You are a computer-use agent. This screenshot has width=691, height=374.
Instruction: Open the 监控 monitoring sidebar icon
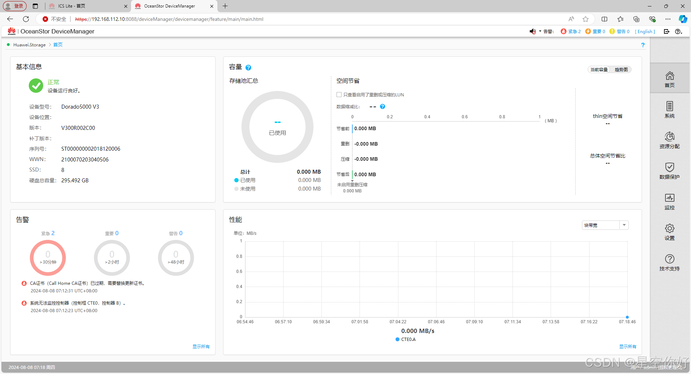point(669,201)
